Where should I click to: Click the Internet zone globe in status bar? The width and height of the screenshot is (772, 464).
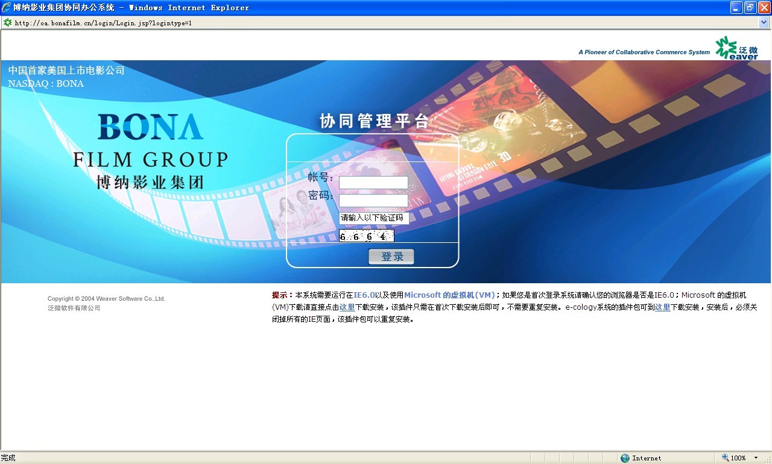(625, 458)
